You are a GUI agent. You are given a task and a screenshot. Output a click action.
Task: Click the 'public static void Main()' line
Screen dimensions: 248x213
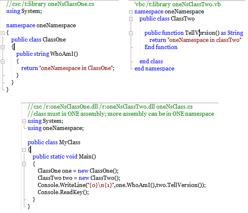[64, 156]
